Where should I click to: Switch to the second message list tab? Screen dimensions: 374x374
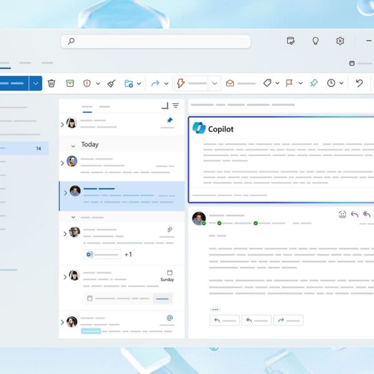pyautogui.click(x=105, y=107)
